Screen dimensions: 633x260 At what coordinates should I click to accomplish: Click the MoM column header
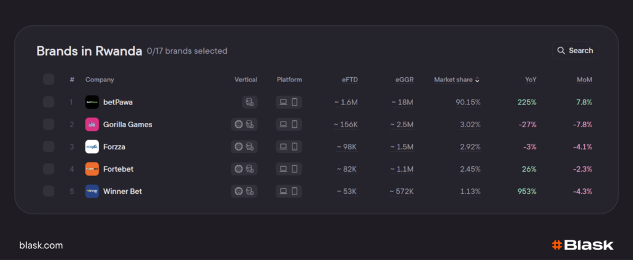coord(585,80)
